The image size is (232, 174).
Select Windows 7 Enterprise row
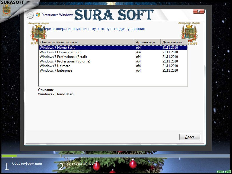pyautogui.click(x=113, y=70)
